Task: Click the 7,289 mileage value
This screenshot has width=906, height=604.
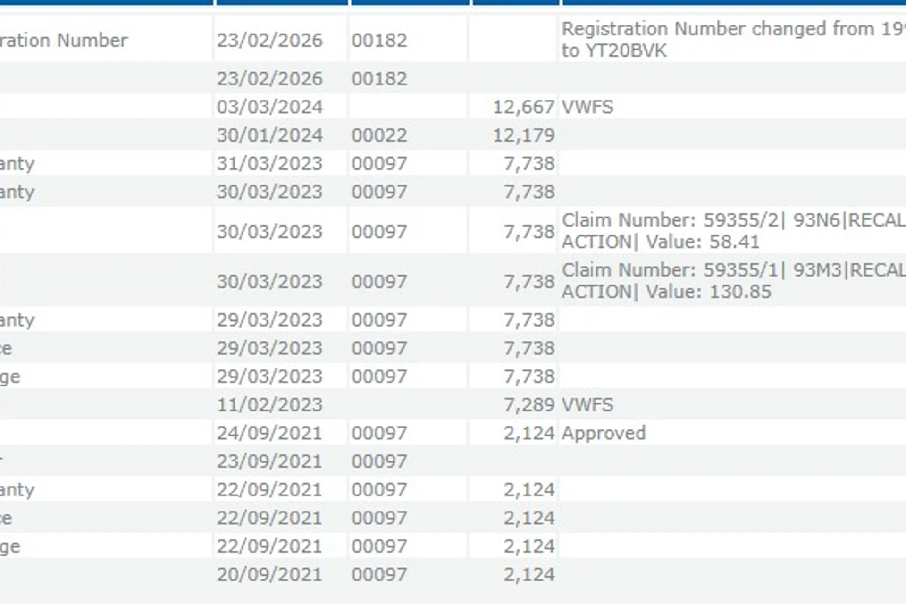Action: coord(528,405)
